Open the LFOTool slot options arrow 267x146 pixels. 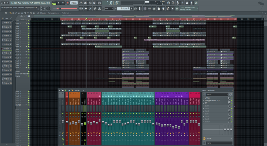click(x=204, y=98)
